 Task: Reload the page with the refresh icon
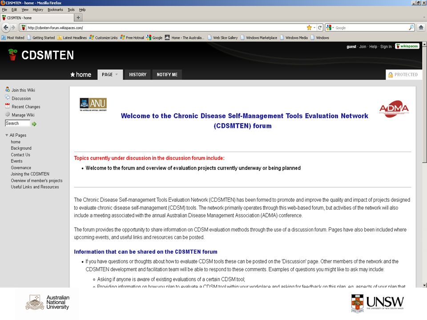320,28
